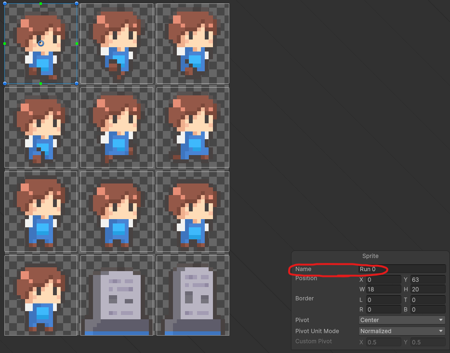This screenshot has width=450, height=353.
Task: Select the third sprite in the top row
Action: 193,44
